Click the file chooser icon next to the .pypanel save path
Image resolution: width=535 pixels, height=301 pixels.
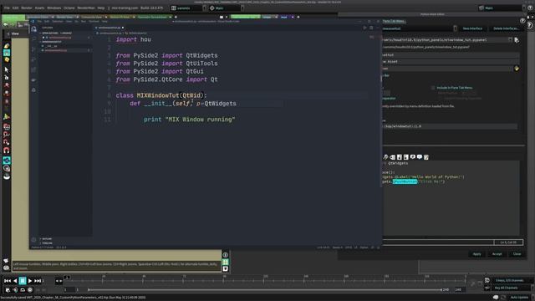[x=517, y=40]
